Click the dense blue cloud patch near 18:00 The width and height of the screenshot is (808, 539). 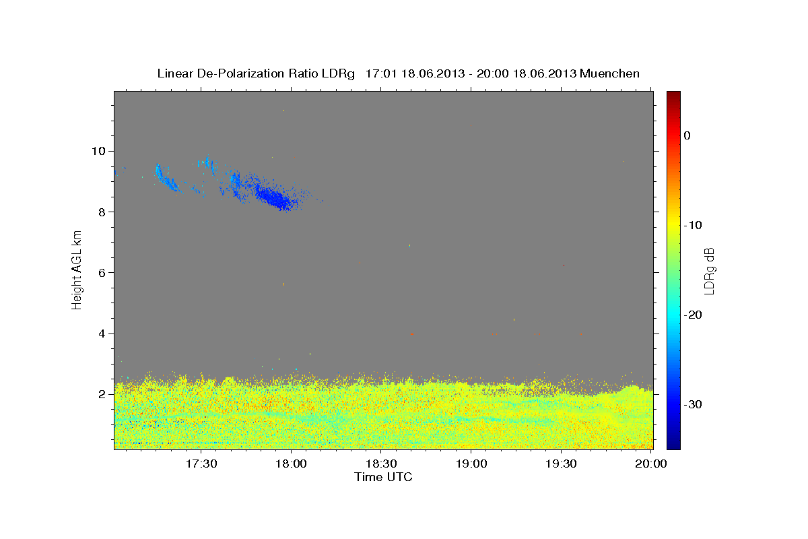click(x=276, y=197)
